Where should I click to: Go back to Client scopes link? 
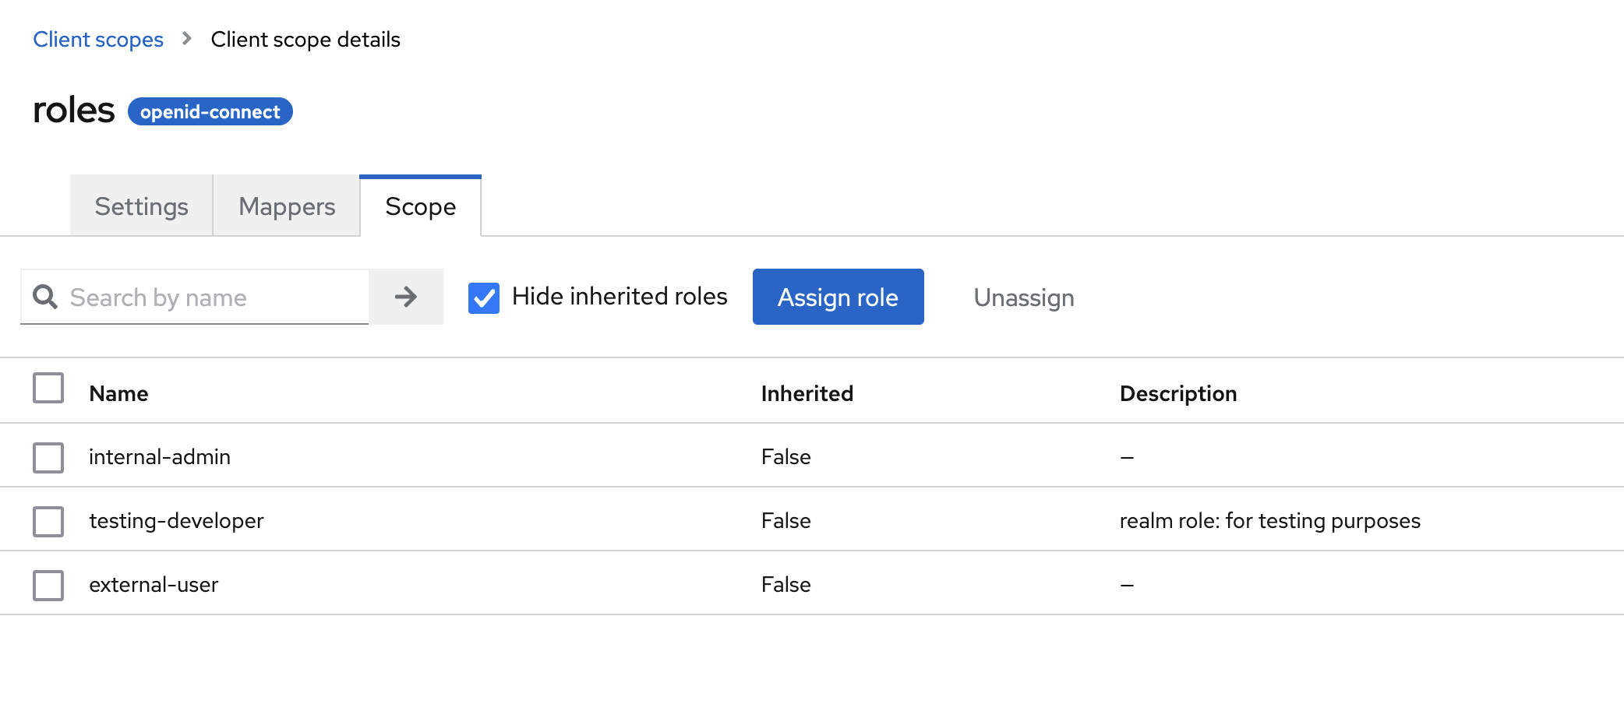[98, 39]
